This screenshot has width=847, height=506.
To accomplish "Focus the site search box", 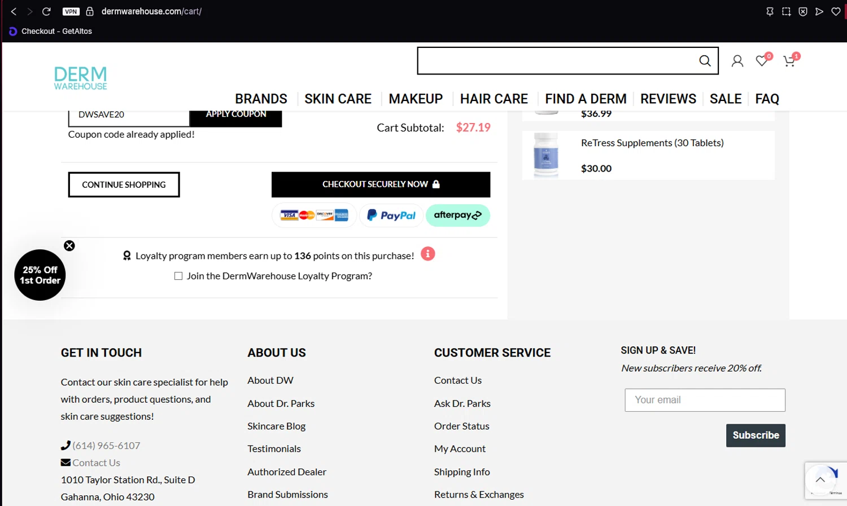I will click(567, 61).
